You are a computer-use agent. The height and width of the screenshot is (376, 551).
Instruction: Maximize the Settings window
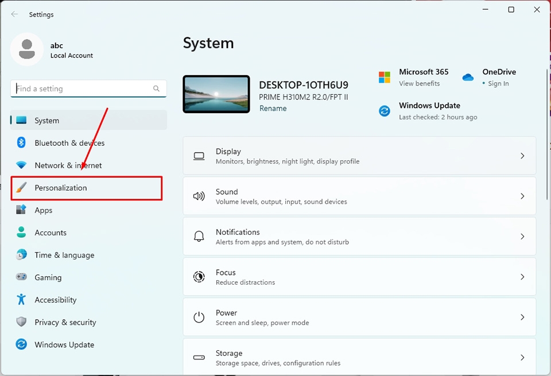(x=511, y=10)
